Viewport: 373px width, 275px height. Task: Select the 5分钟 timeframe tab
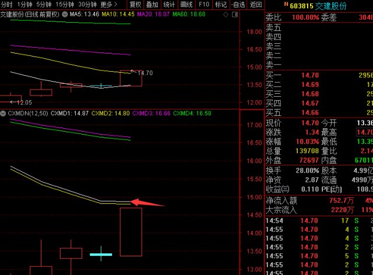click(44, 4)
